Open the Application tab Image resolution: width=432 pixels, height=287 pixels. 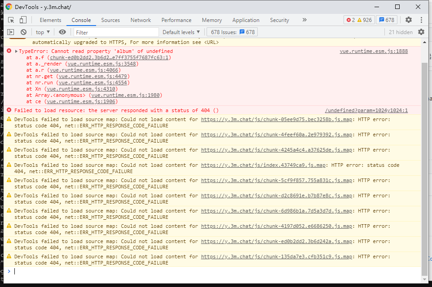click(x=246, y=20)
